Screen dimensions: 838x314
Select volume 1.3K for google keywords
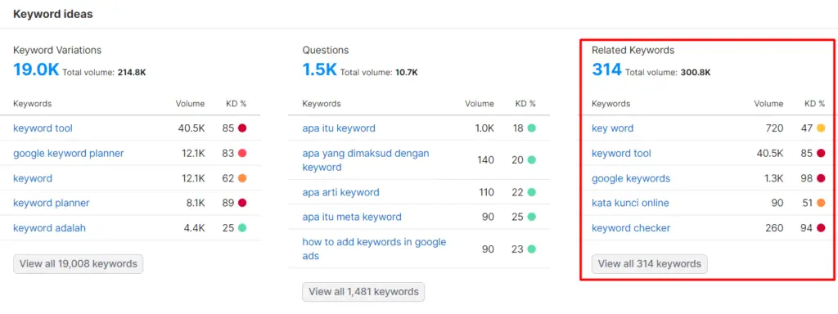(774, 178)
